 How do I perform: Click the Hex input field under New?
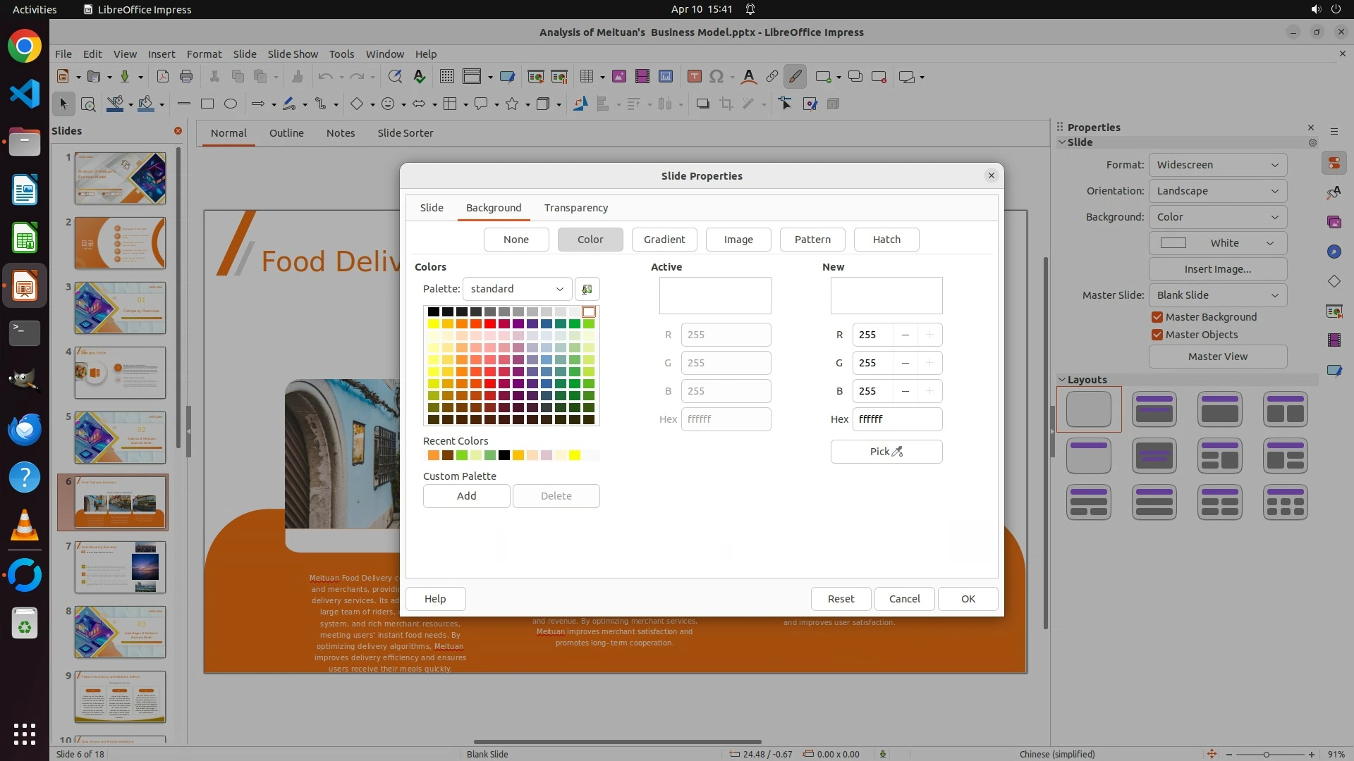[x=896, y=419]
